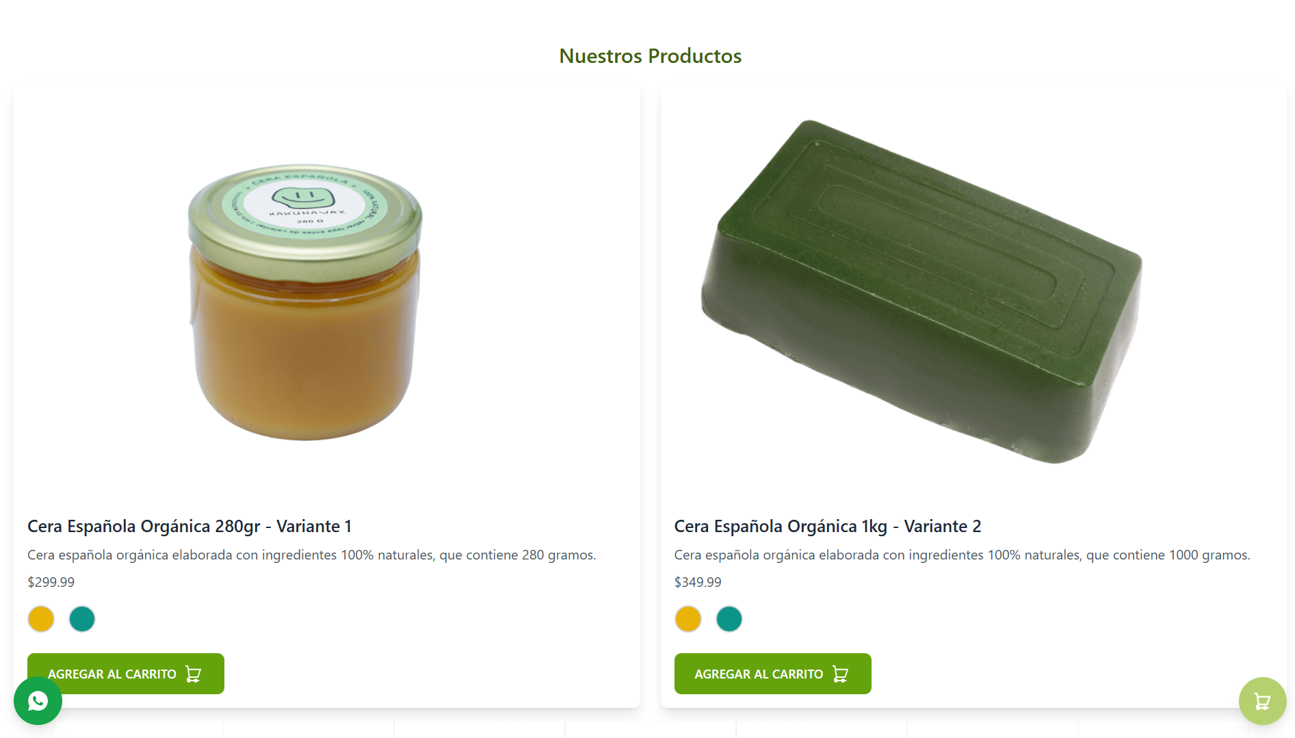The width and height of the screenshot is (1295, 738).
Task: Open Cera Española Orgánica 1kg title
Action: click(x=828, y=526)
